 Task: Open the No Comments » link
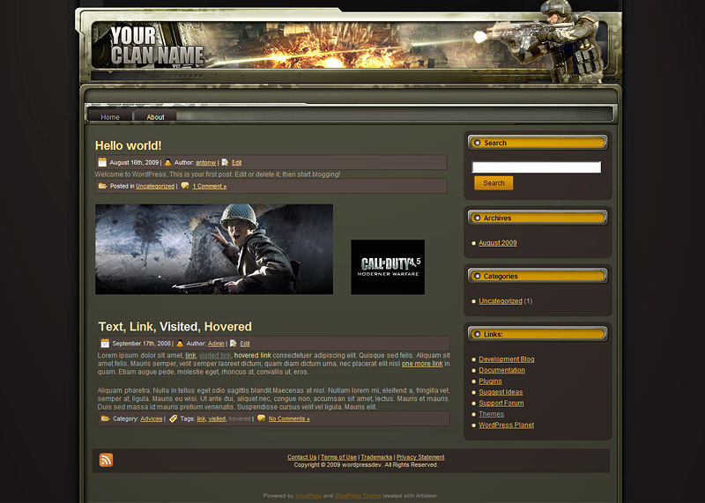289,419
